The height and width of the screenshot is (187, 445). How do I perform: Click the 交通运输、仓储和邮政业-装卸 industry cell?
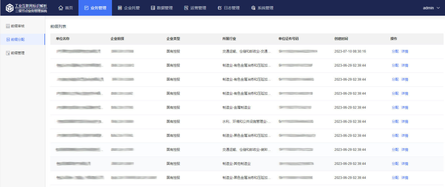(247, 150)
